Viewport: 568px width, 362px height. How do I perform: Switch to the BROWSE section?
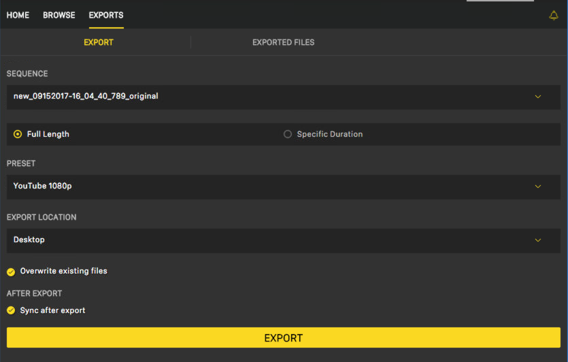[x=59, y=15]
